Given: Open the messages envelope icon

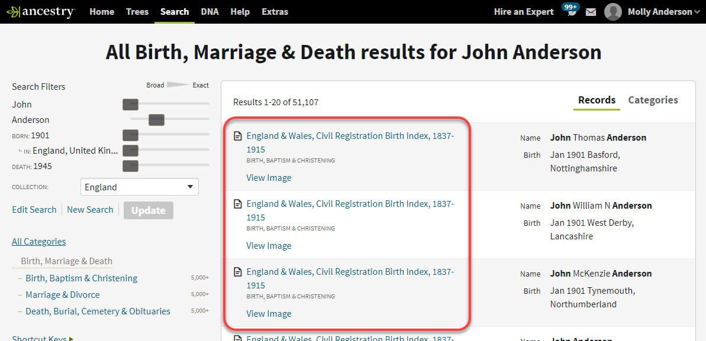Looking at the screenshot, I should (591, 12).
